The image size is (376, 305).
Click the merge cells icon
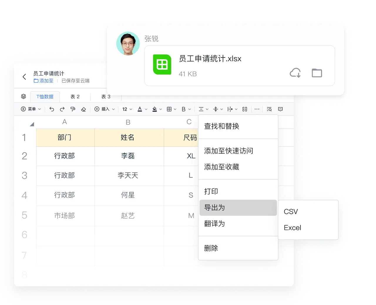click(245, 109)
